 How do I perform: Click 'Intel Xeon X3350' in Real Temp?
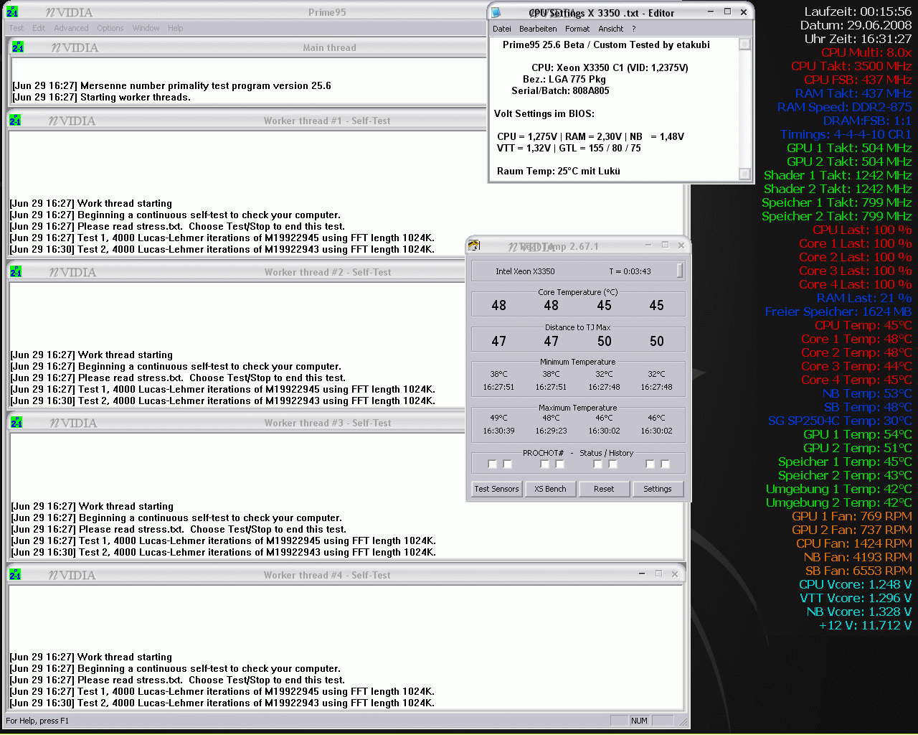click(x=525, y=271)
